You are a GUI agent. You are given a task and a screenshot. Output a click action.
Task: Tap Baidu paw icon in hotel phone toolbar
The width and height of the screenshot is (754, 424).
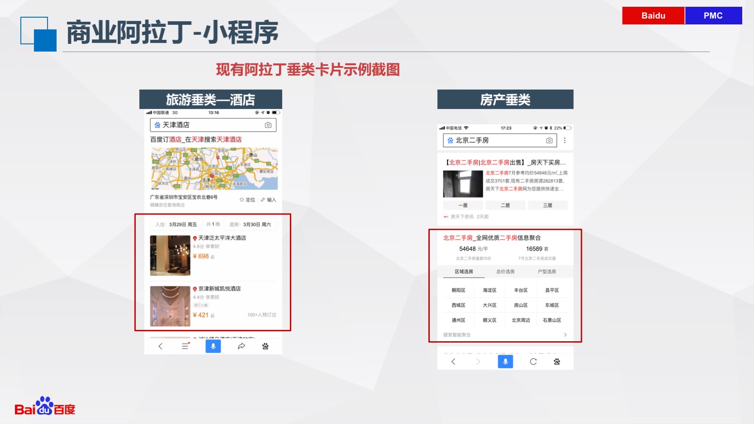pos(265,346)
